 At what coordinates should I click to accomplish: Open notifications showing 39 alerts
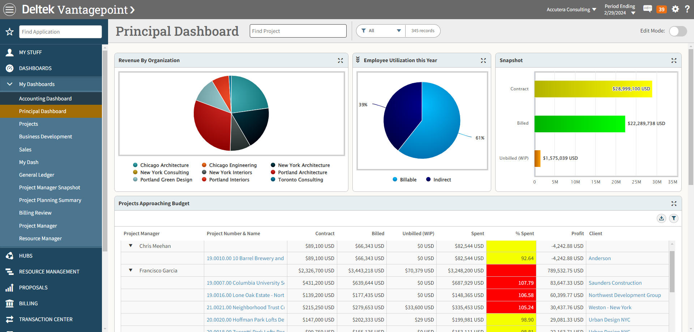click(661, 9)
